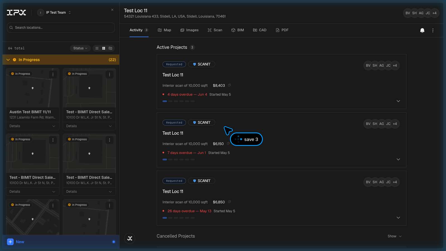
Task: Open the Austin Test BIMIT 11/11 map thumbnail
Action: tap(33, 88)
